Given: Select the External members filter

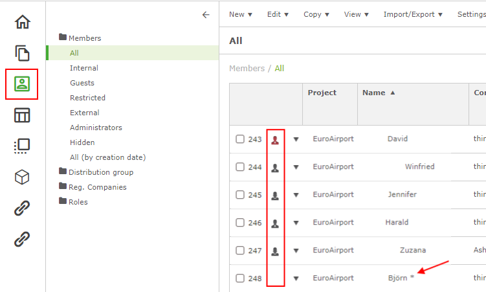Looking at the screenshot, I should tap(85, 113).
